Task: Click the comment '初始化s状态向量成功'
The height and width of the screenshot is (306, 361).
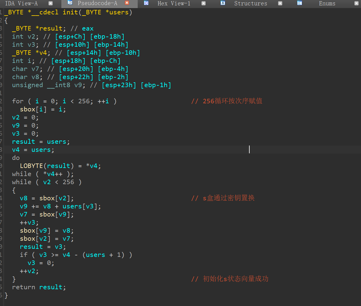Action: 235,279
